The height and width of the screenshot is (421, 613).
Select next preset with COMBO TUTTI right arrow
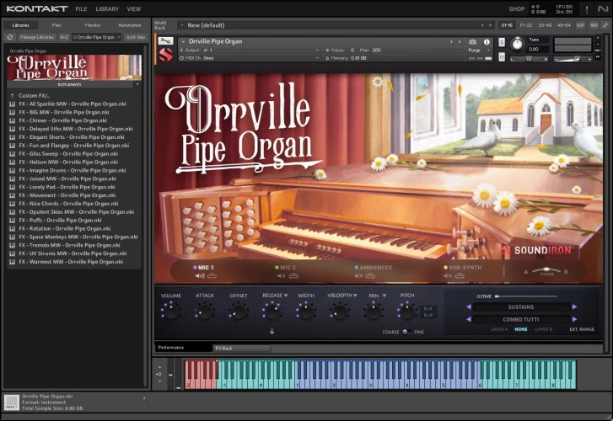click(x=575, y=319)
